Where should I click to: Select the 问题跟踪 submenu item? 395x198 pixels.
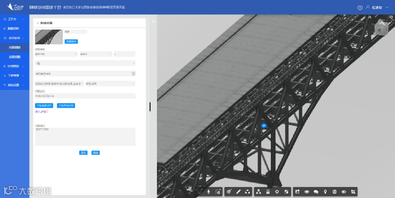[x=14, y=48]
